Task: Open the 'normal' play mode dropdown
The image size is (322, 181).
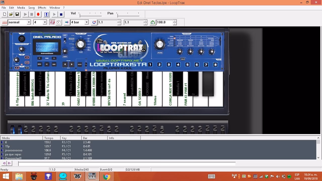Action: (29, 22)
